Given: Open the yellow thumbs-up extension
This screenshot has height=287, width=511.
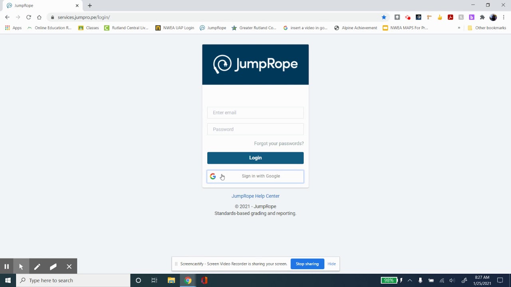Looking at the screenshot, I should [x=440, y=17].
